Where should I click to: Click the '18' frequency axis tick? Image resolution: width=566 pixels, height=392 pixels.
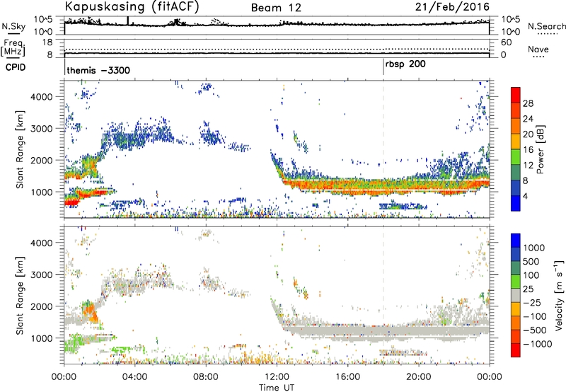pos(47,42)
